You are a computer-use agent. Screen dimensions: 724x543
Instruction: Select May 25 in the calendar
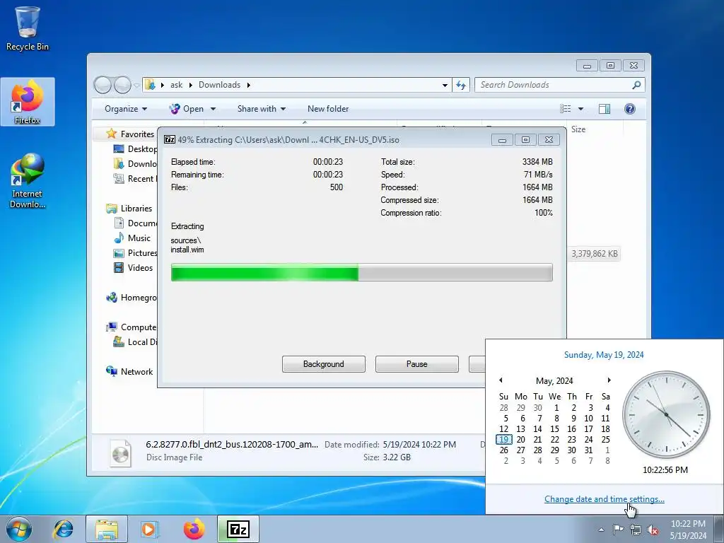605,440
